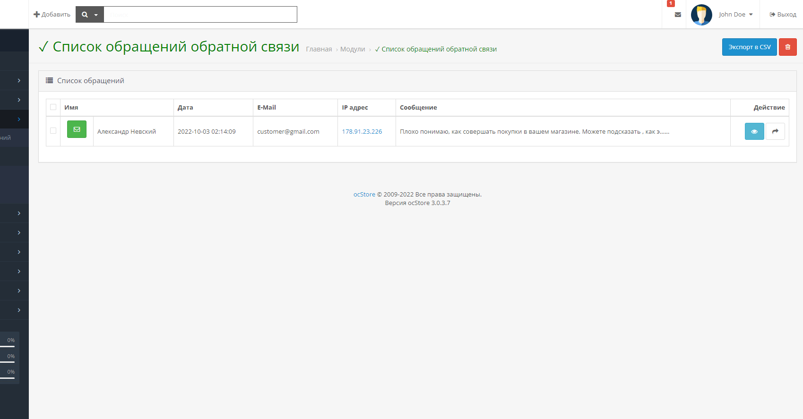View message with the eye icon button
The image size is (803, 419).
click(x=754, y=131)
